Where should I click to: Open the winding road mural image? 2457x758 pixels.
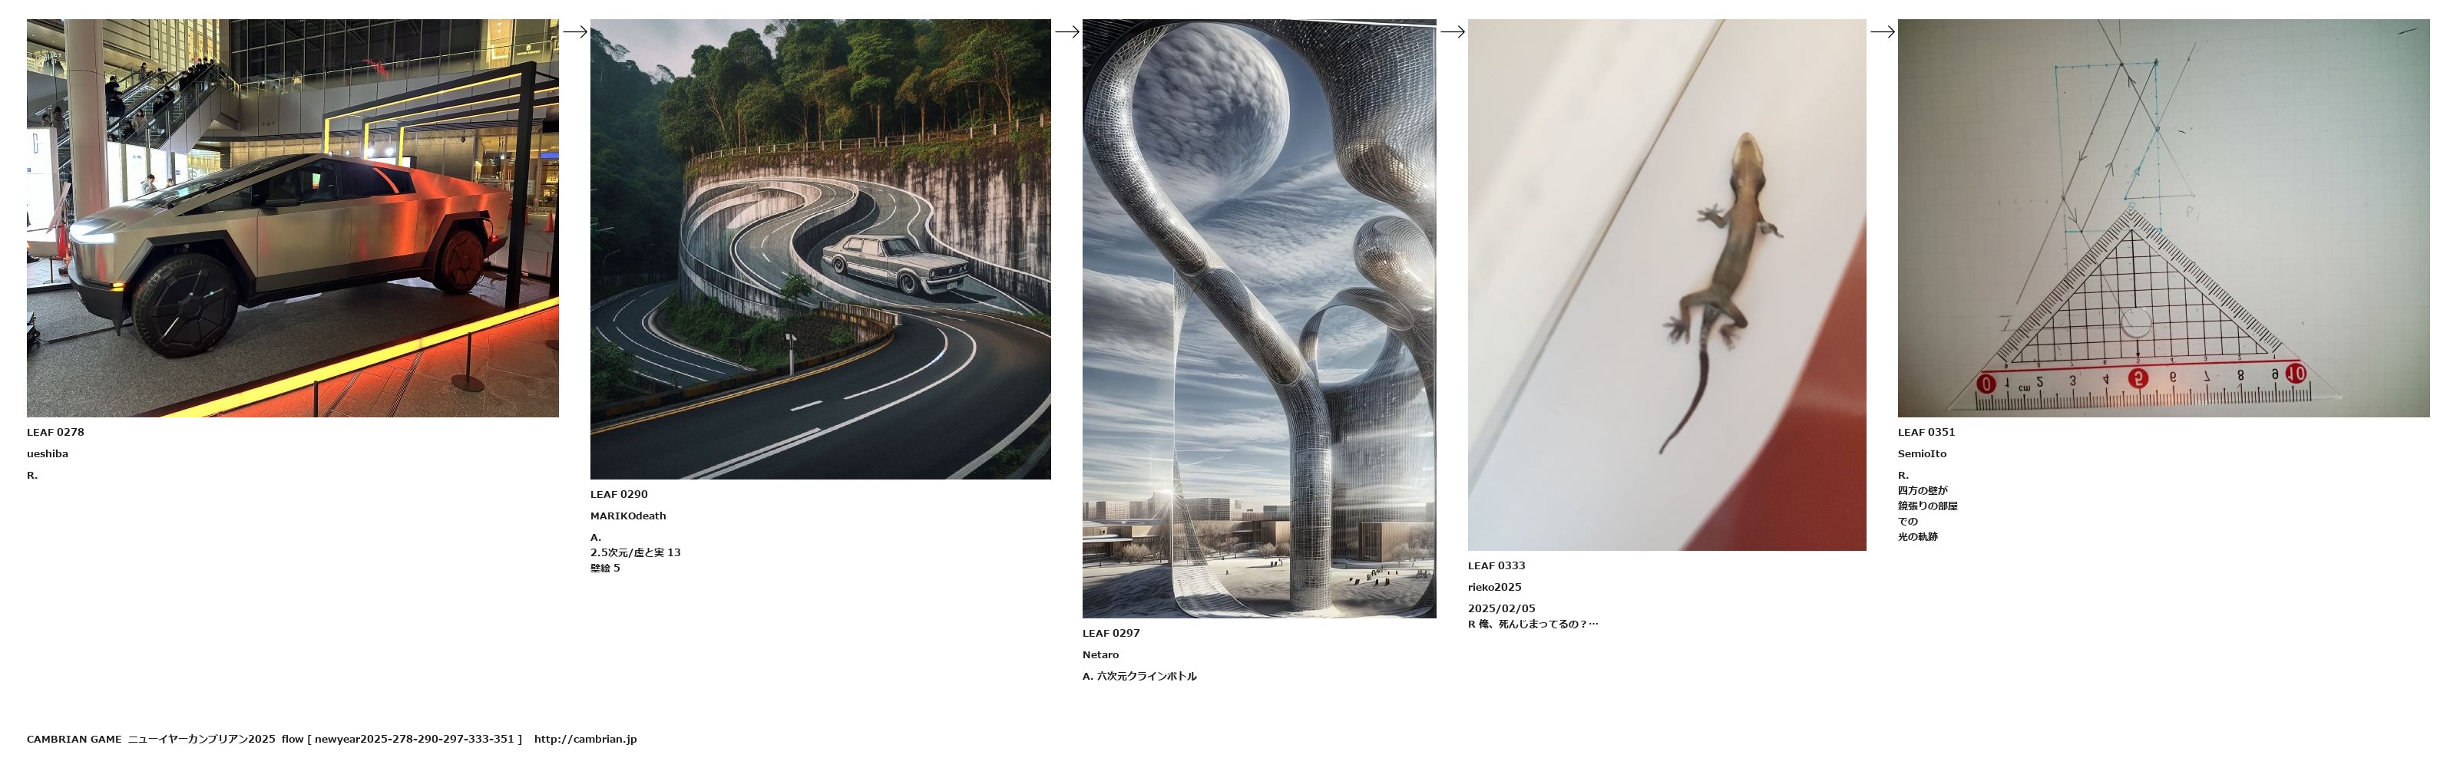pyautogui.click(x=820, y=249)
